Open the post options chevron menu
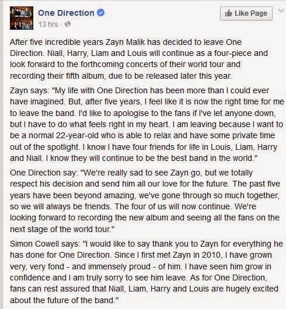This screenshot has height=309, width=286. [x=281, y=10]
